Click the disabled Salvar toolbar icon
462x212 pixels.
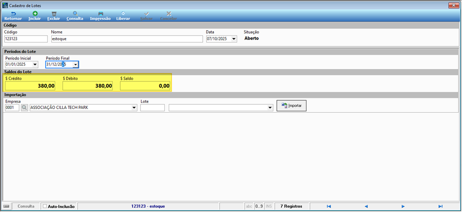147,16
